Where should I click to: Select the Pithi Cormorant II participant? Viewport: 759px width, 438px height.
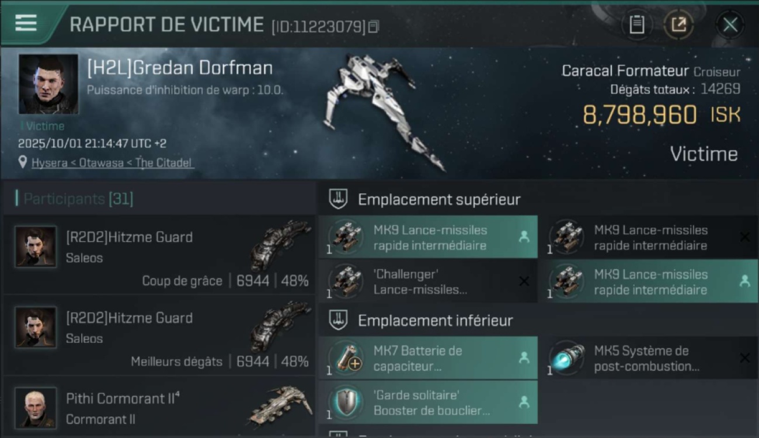[x=159, y=408]
